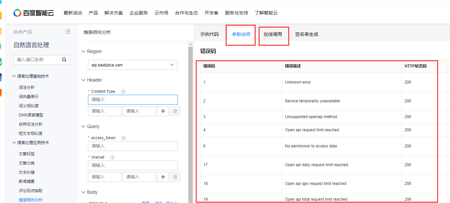
Task: Delete the Header row with the trash icon
Action: point(175,111)
